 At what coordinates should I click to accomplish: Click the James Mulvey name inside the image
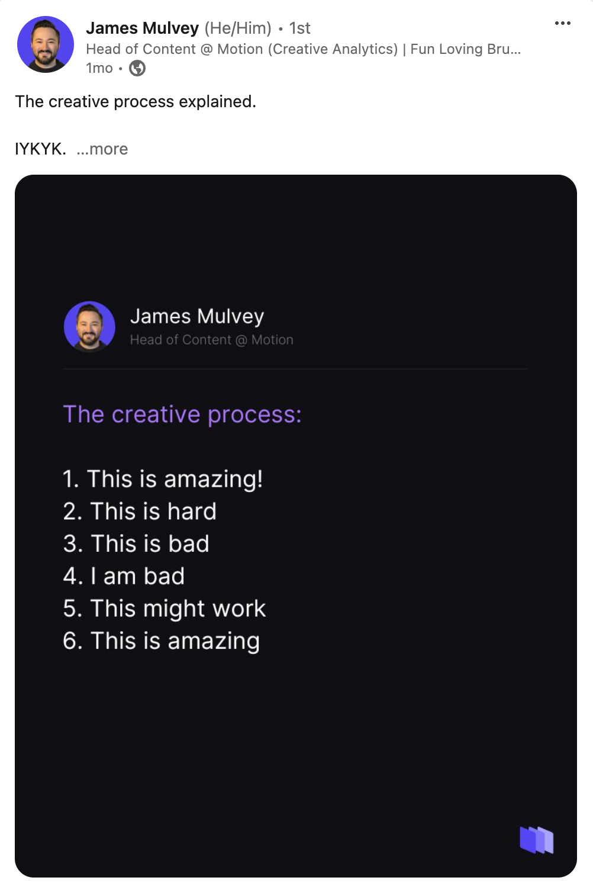(x=198, y=316)
